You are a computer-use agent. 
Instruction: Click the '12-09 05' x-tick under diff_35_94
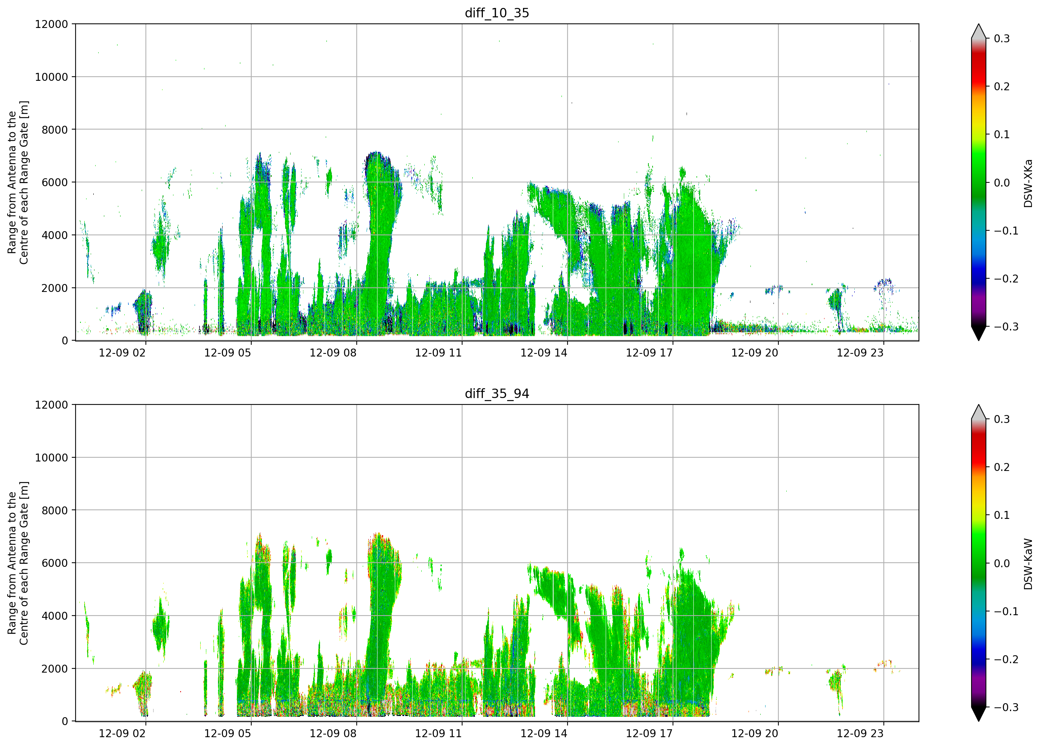coord(228,734)
